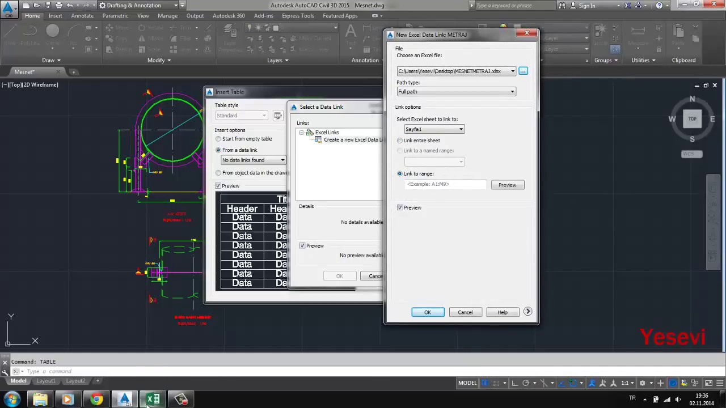The height and width of the screenshot is (408, 726).
Task: Click the Plot (print) icon in Quick Access toolbar
Action: coord(58,5)
